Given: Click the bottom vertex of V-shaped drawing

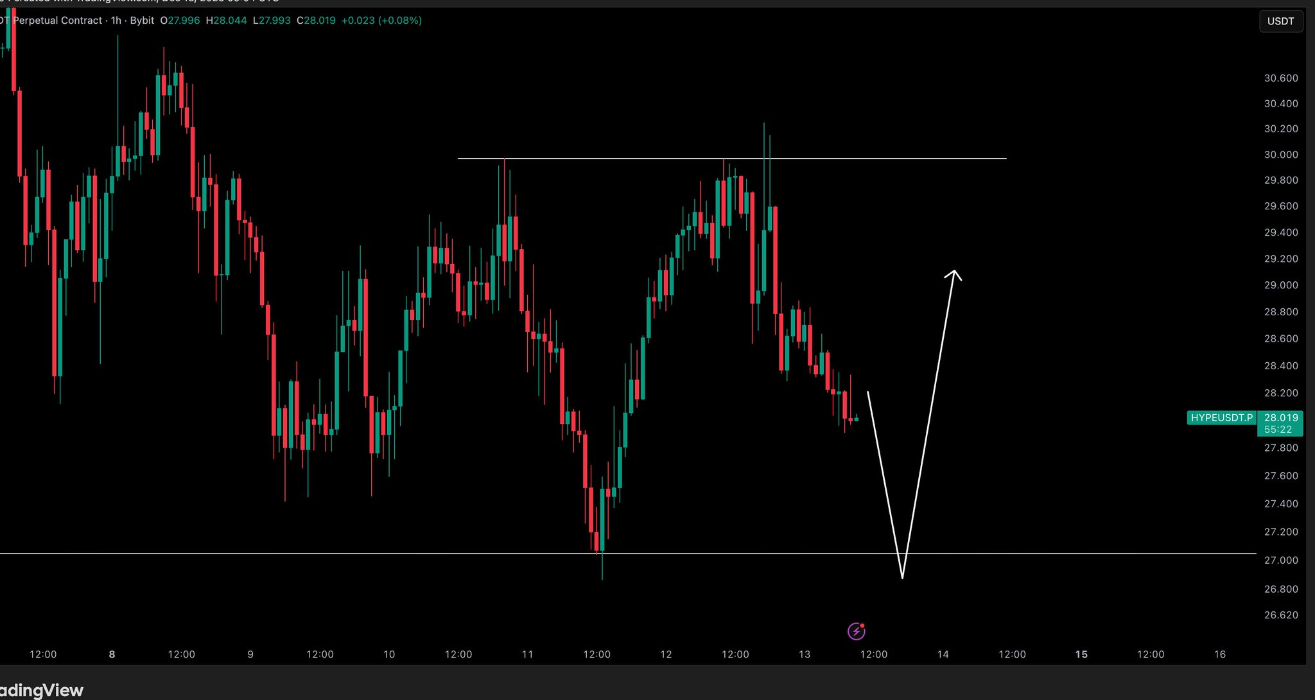Looking at the screenshot, I should (902, 577).
